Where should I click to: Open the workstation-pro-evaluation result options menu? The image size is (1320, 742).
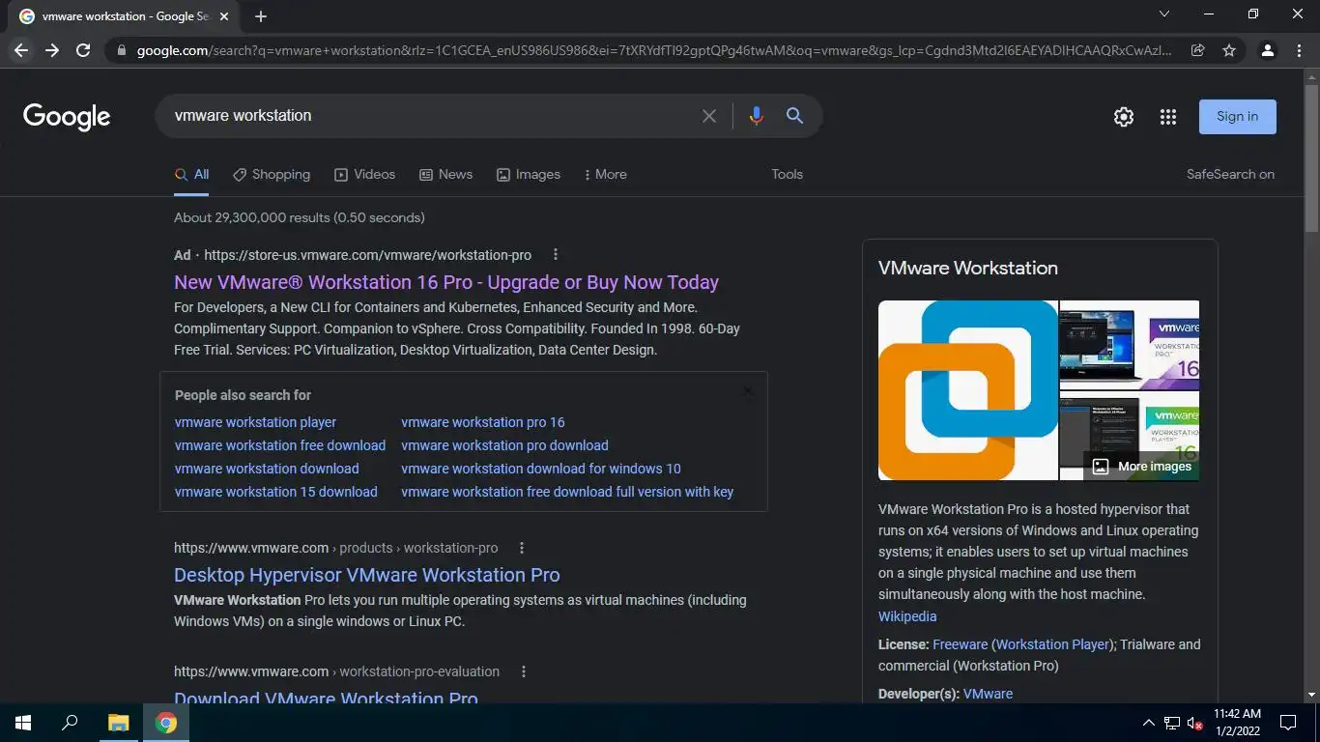pyautogui.click(x=524, y=671)
